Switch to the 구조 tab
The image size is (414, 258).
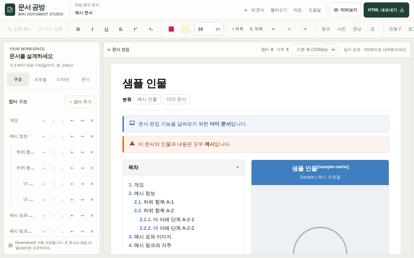click(x=18, y=79)
